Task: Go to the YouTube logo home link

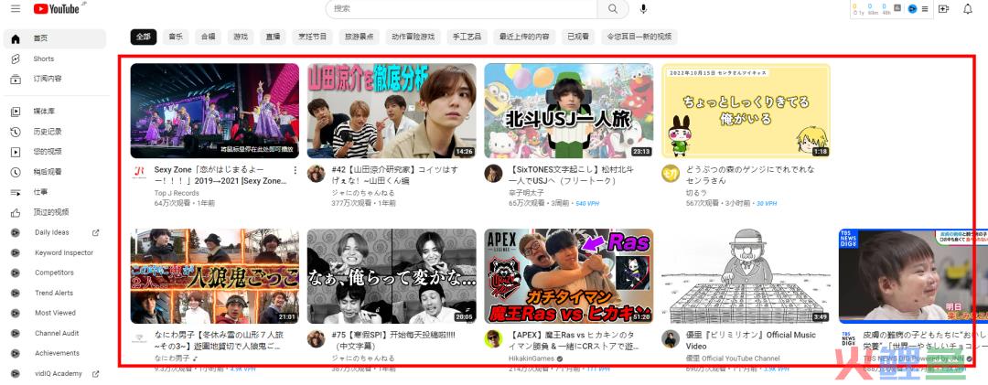Action: (57, 9)
